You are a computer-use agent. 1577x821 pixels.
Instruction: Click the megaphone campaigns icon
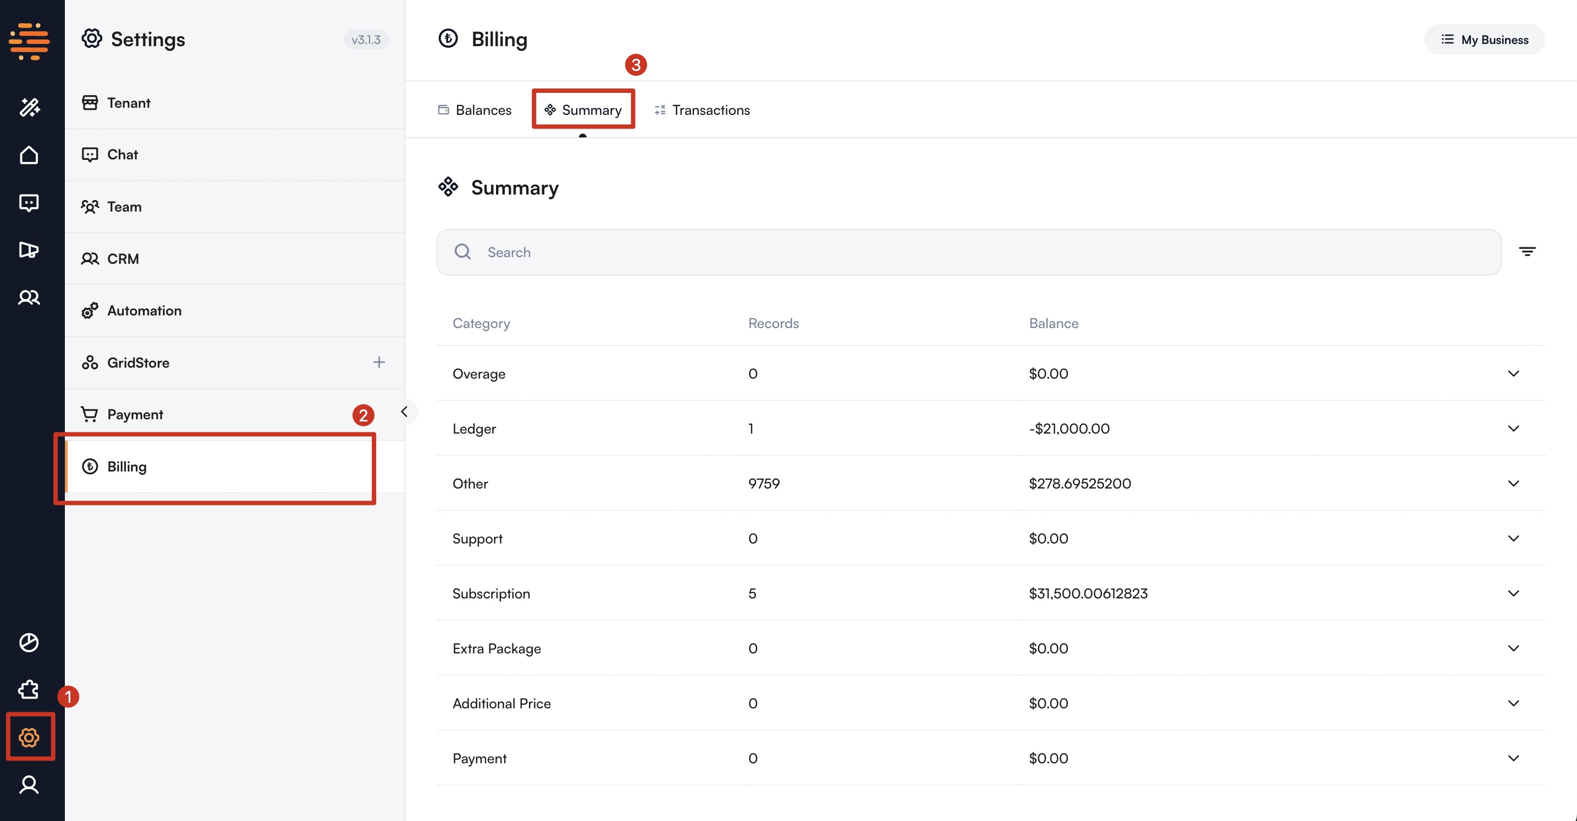click(x=29, y=249)
